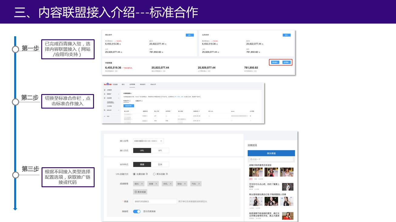396x222 pixels.
Task: Click info icon next to 标准合作 tab
Action: (x=130, y=101)
